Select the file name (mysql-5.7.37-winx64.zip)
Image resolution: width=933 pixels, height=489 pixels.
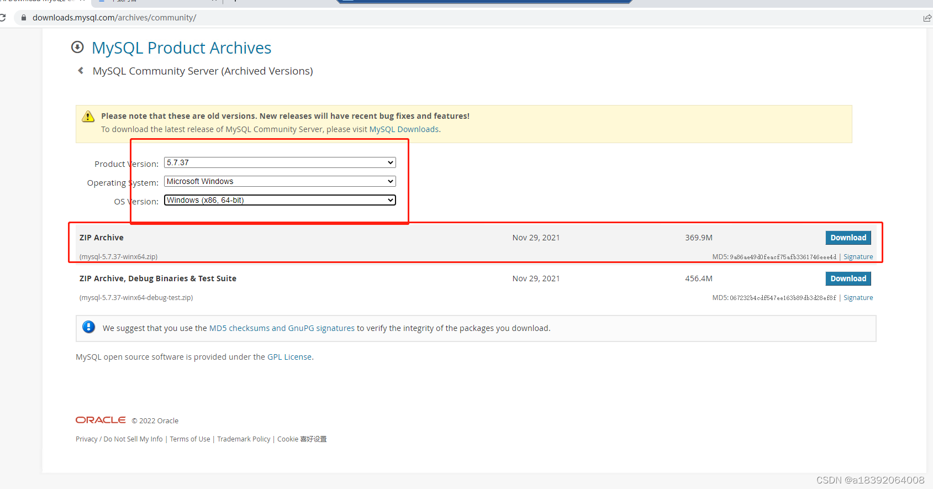pos(119,257)
